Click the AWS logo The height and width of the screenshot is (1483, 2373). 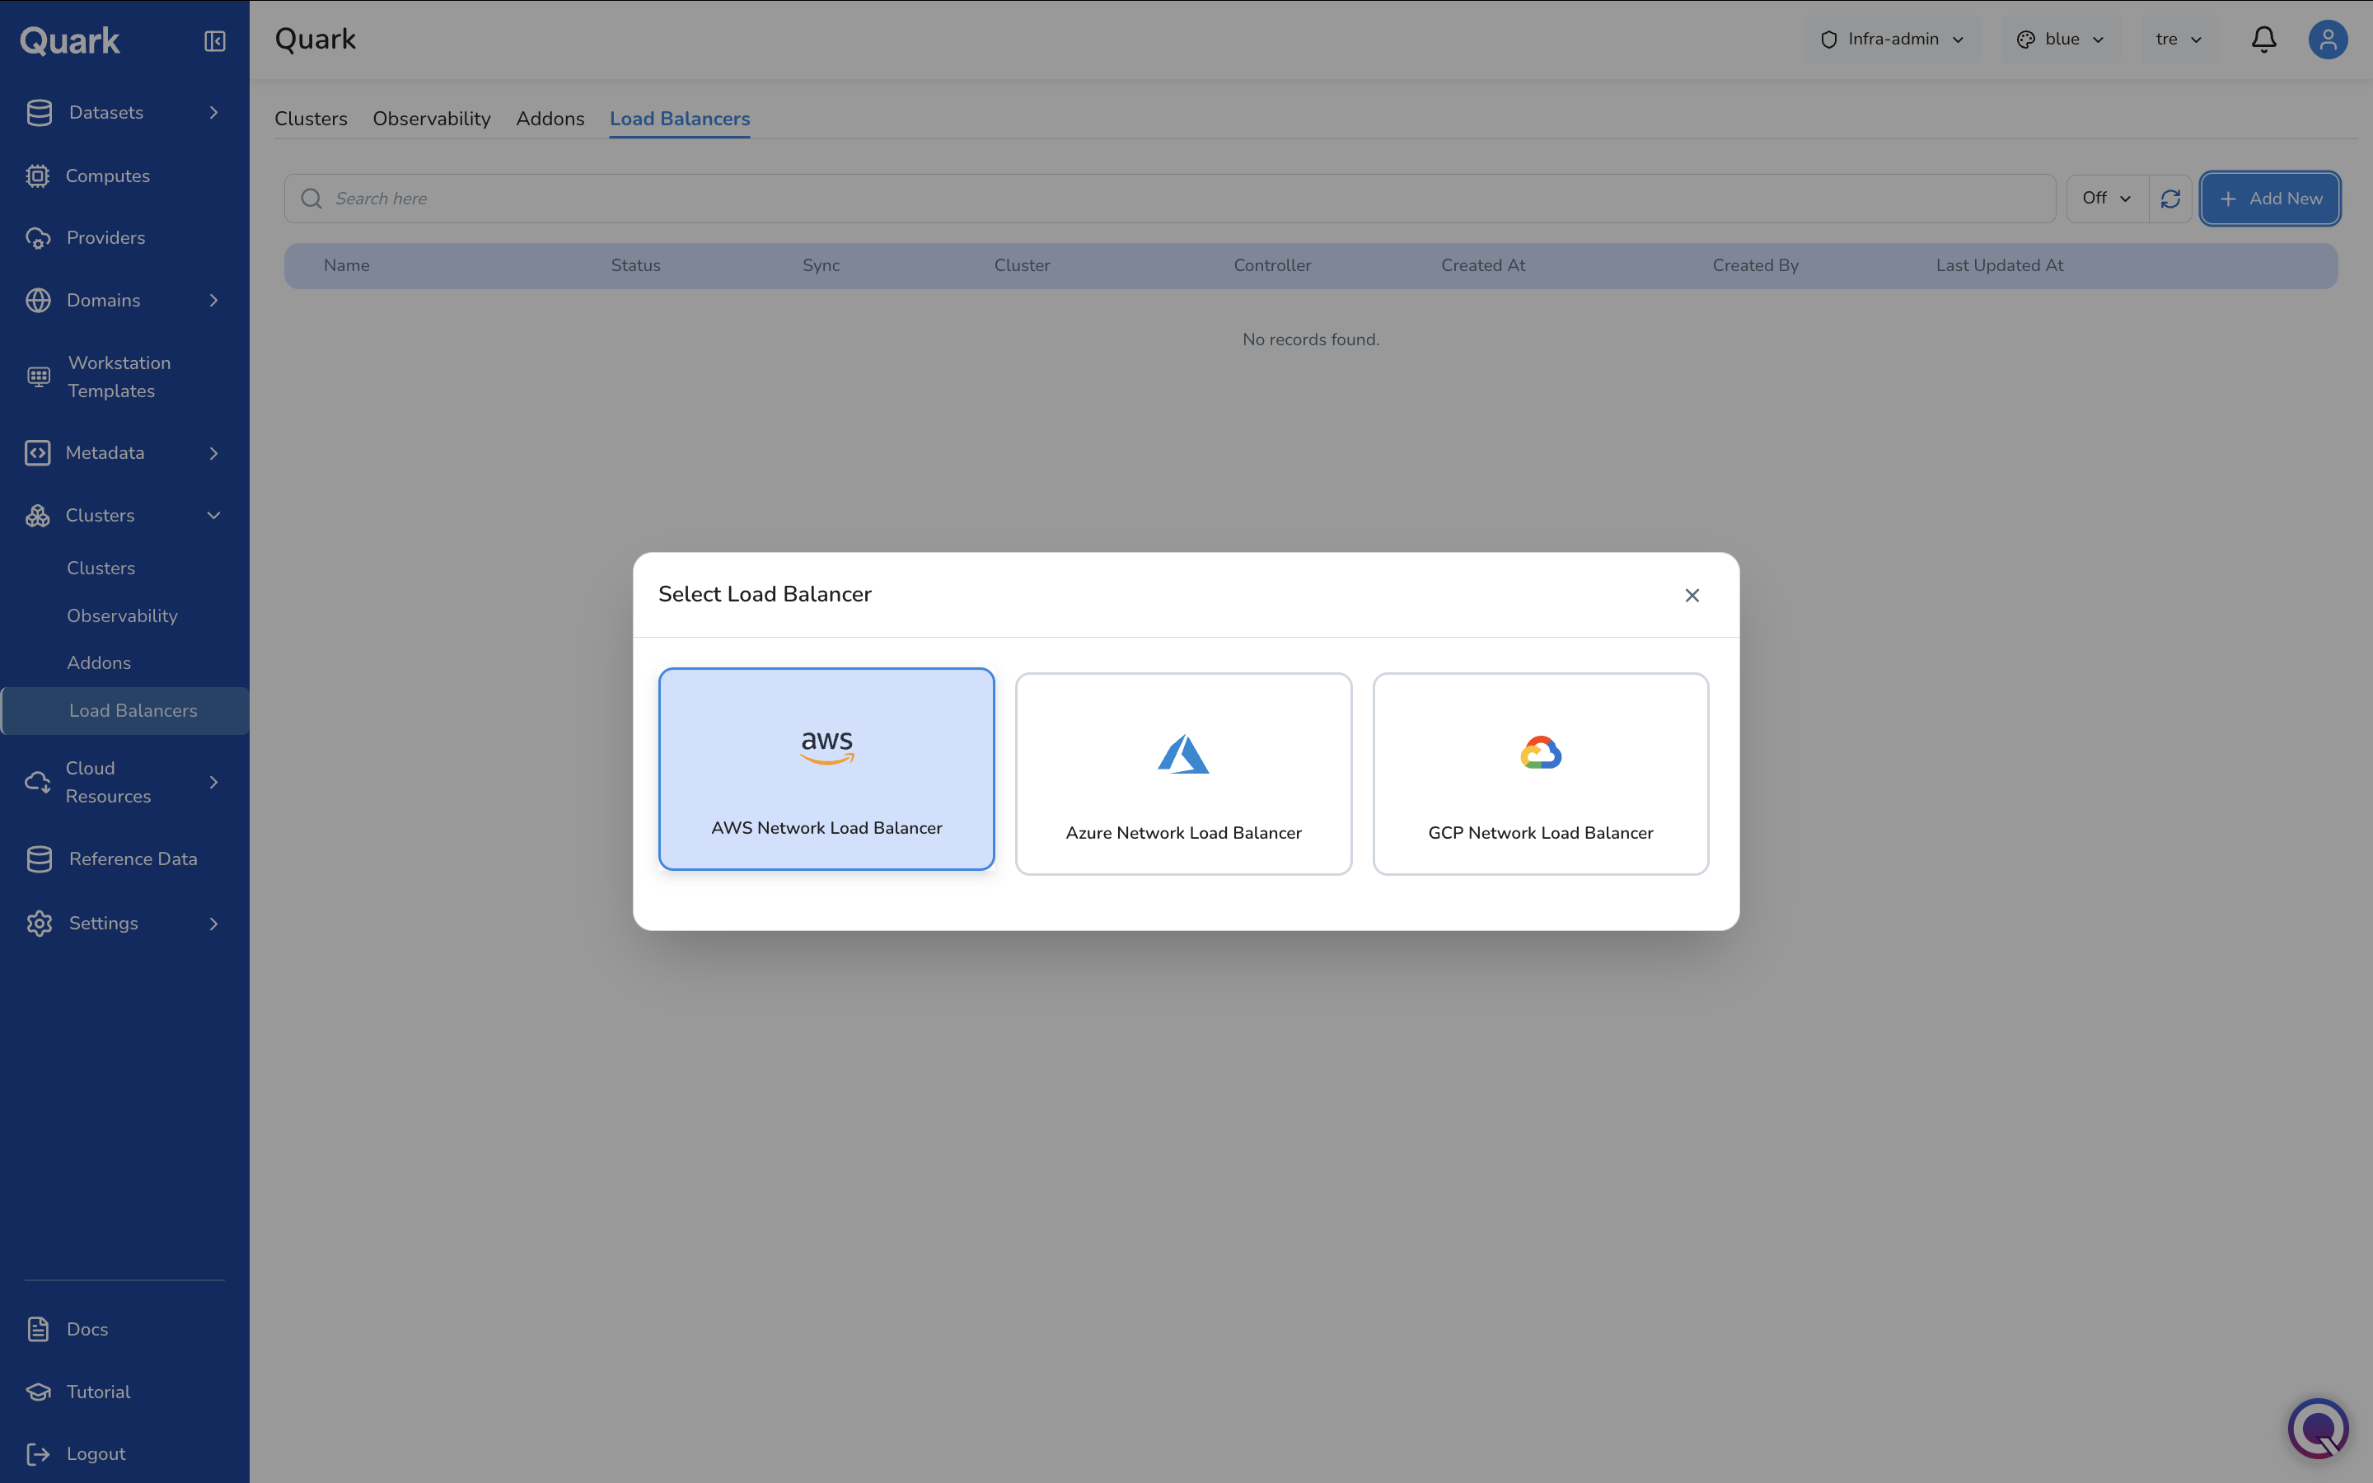click(x=826, y=747)
